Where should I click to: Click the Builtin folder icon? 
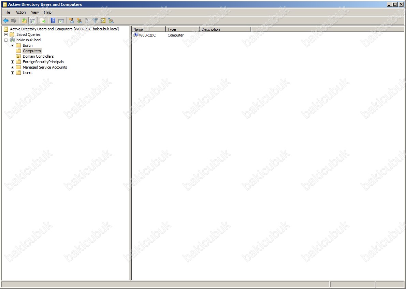point(18,45)
